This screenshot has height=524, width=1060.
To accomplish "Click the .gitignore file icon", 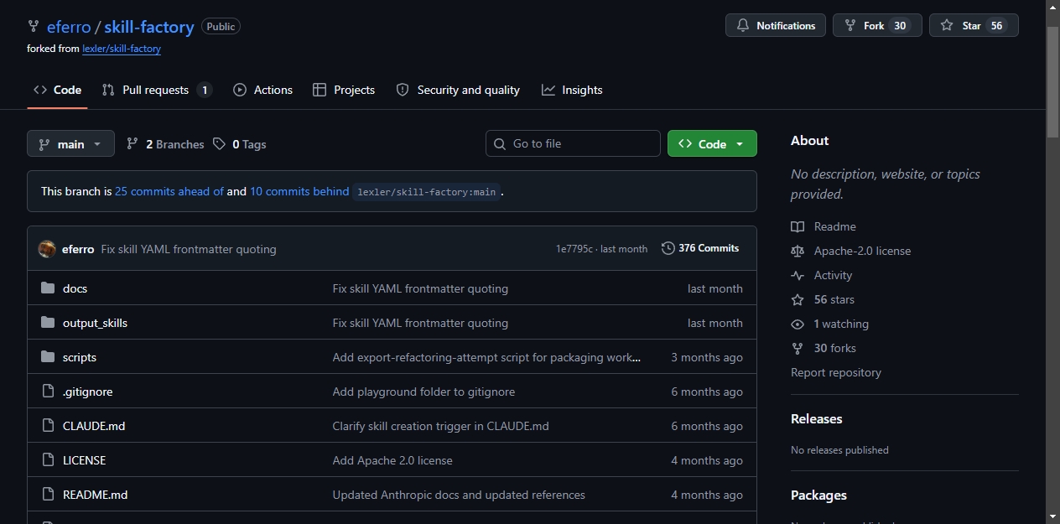I will point(48,392).
